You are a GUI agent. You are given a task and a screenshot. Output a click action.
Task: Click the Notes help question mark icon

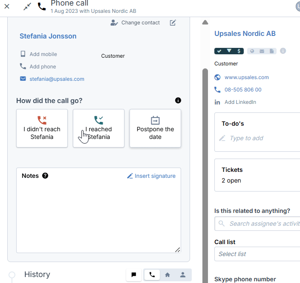[45, 176]
